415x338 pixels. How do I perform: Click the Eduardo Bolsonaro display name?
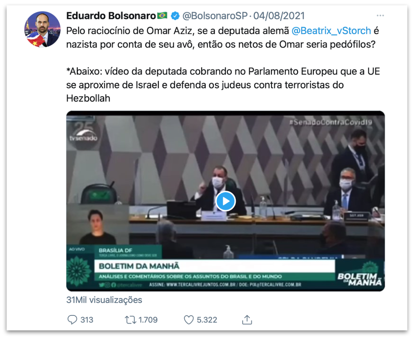[x=111, y=16]
